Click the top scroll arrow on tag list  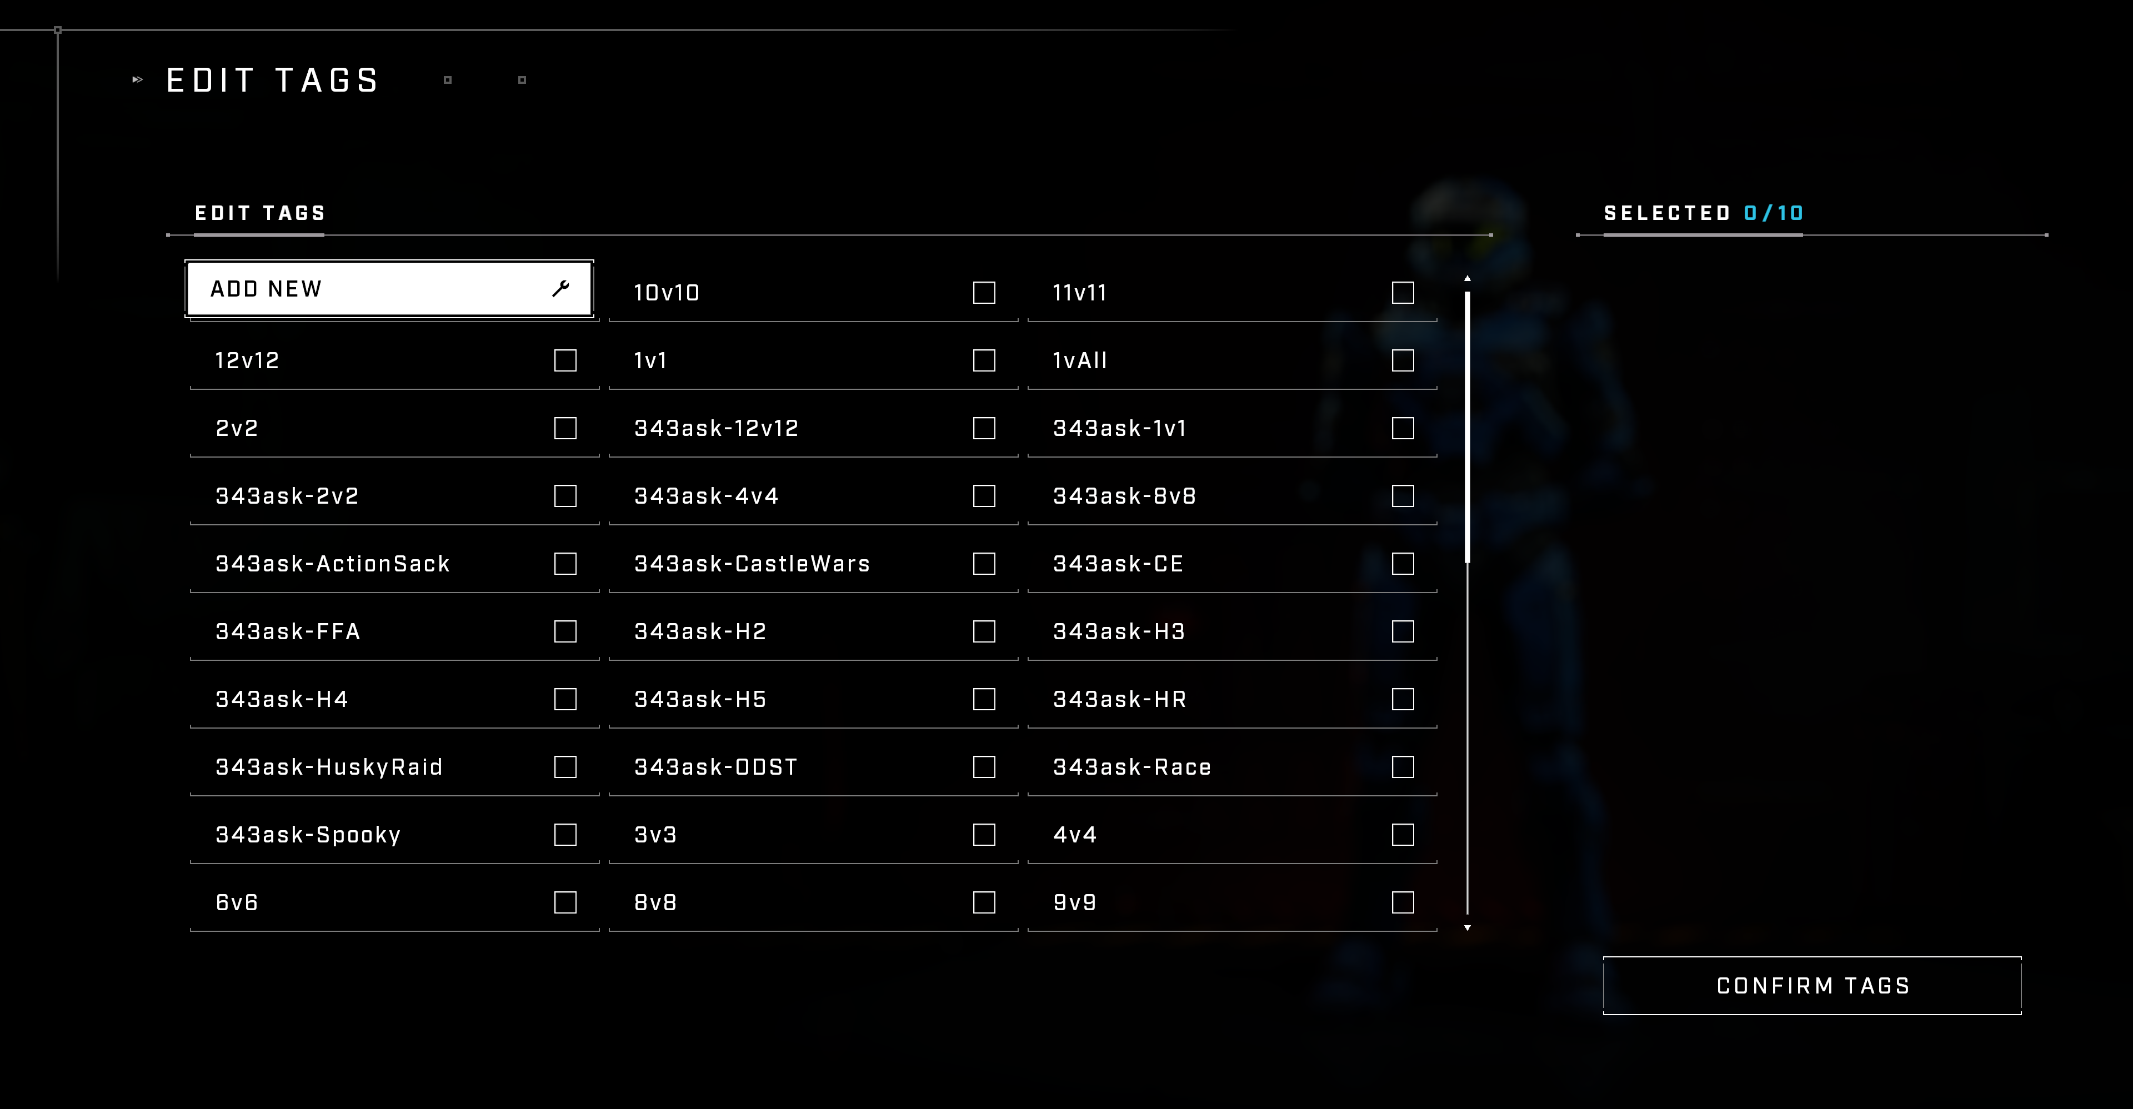coord(1466,279)
